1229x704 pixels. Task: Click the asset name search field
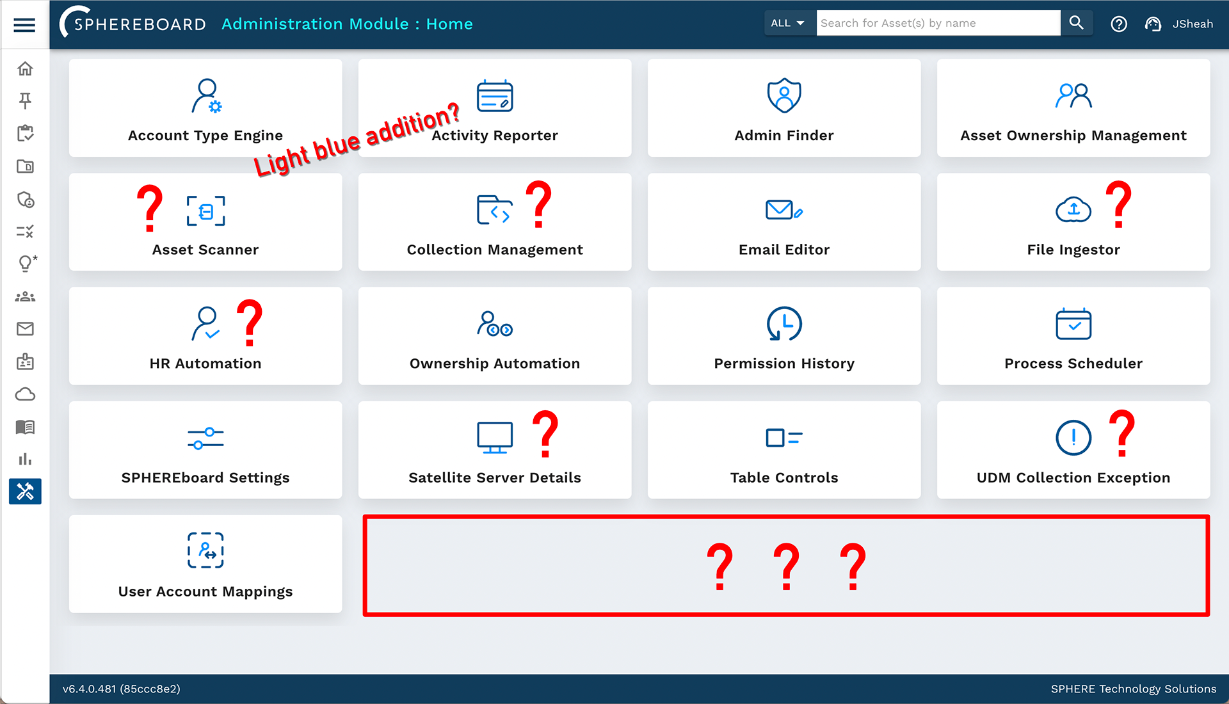tap(938, 24)
